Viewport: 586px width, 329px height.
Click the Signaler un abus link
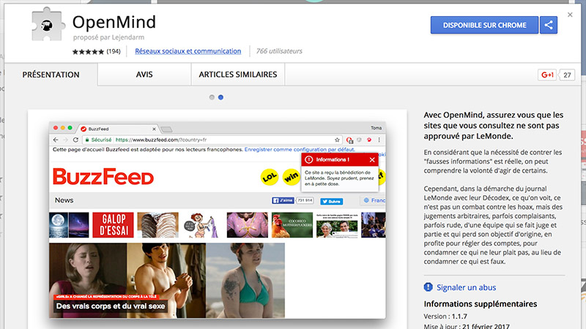pos(466,287)
